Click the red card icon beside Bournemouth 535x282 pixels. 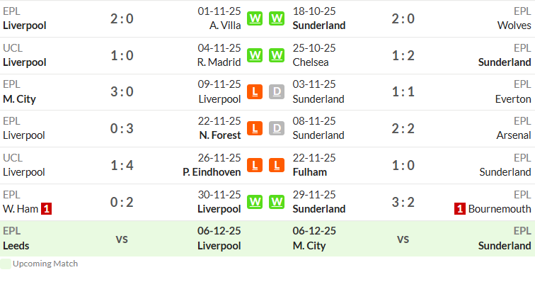pos(459,208)
